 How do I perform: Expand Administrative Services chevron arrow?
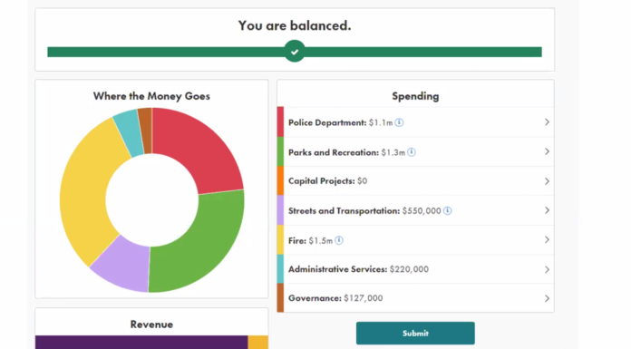(x=547, y=269)
